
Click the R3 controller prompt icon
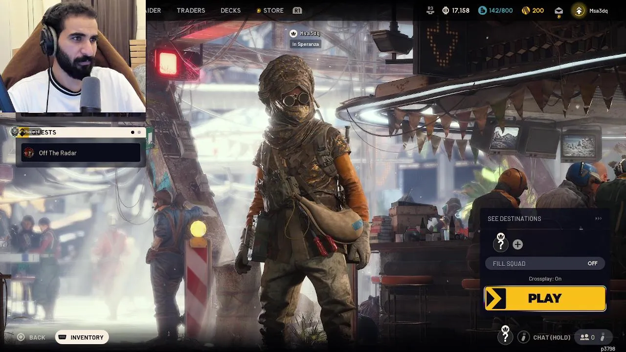(430, 10)
